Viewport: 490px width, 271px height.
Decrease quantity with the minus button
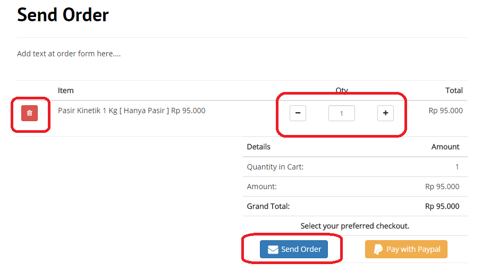(298, 113)
